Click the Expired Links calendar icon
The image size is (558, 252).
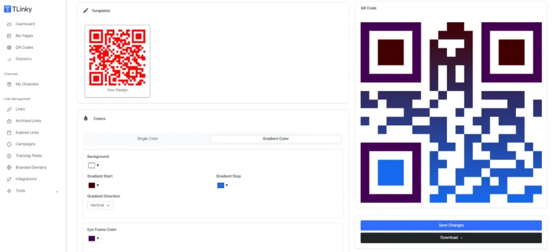click(9, 133)
